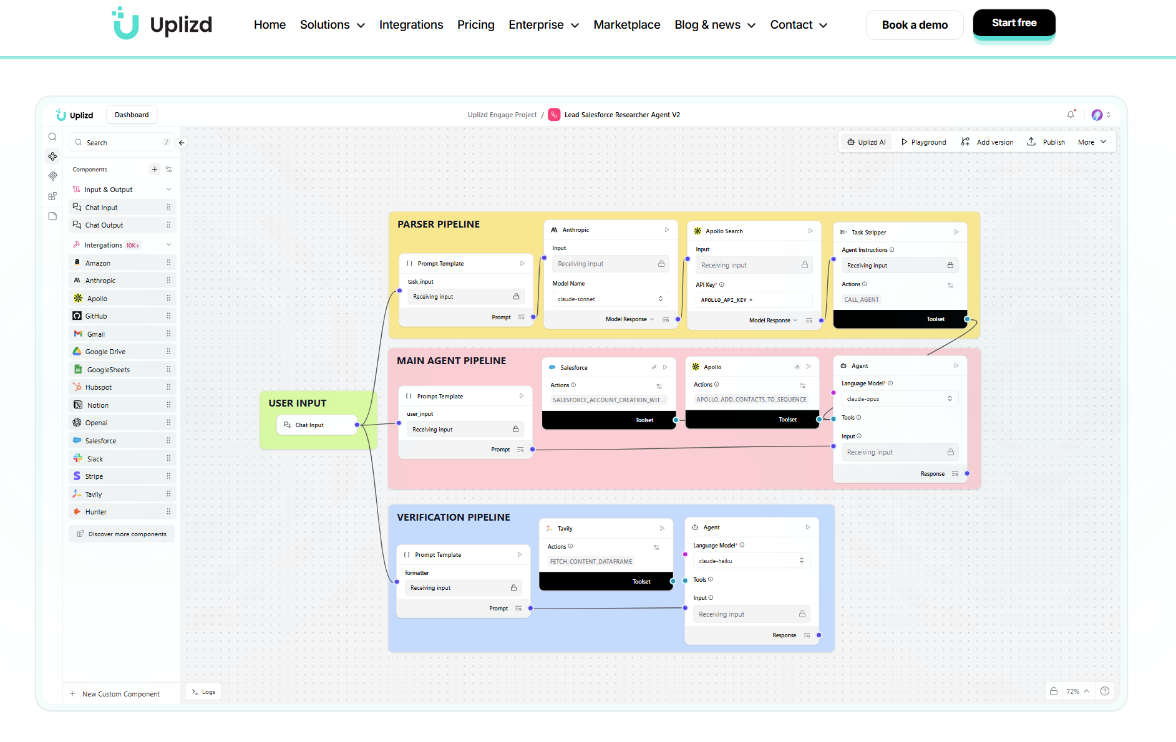
Task: Open the claude-sonnet model dropdown
Action: (x=610, y=299)
